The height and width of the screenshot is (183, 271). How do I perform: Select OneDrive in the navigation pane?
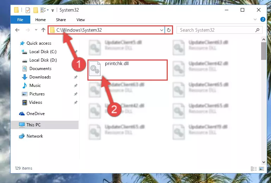[36, 114]
